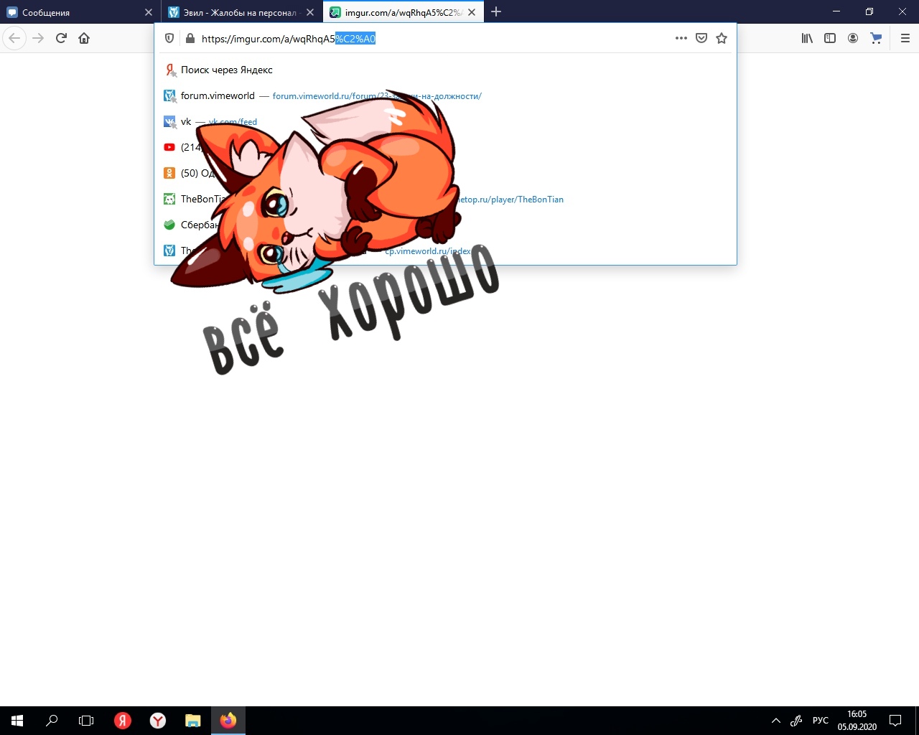The image size is (919, 735).
Task: Close the Эвил - Жалобы tab
Action: 310,12
